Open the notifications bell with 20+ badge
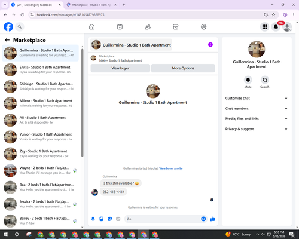 pos(276,27)
